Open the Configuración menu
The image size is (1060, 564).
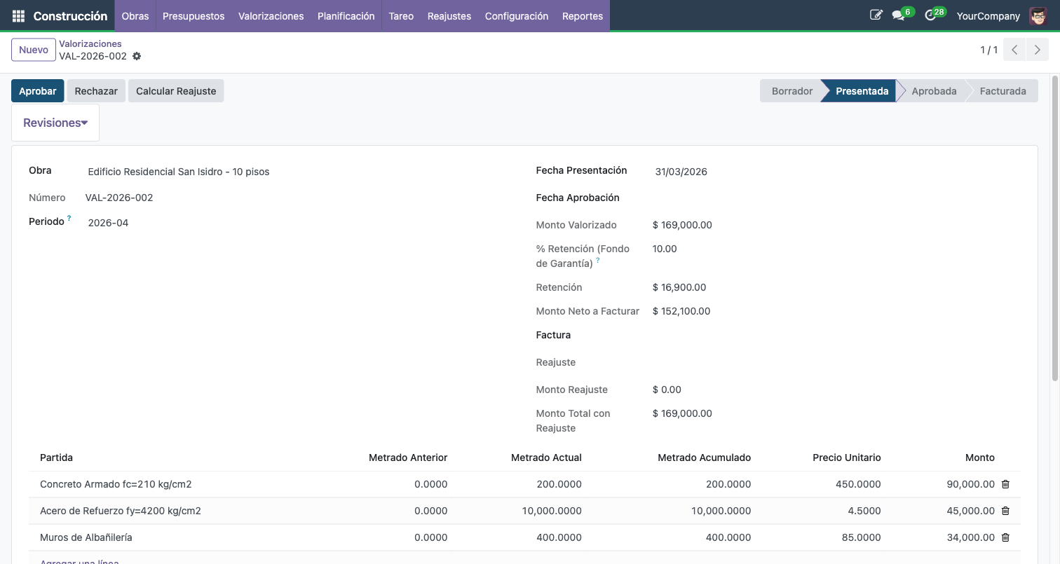tap(516, 15)
